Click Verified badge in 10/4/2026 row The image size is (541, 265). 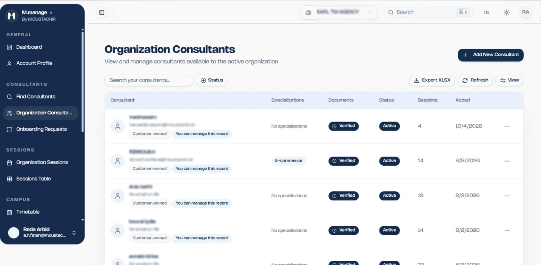point(344,126)
